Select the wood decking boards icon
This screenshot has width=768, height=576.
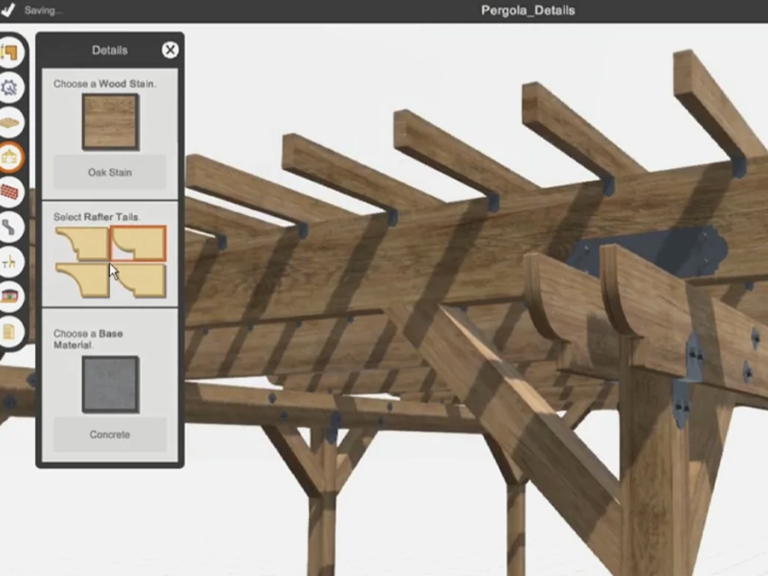[x=11, y=122]
